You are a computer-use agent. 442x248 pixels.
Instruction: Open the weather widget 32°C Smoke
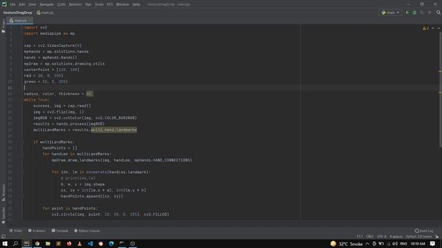coord(346,243)
